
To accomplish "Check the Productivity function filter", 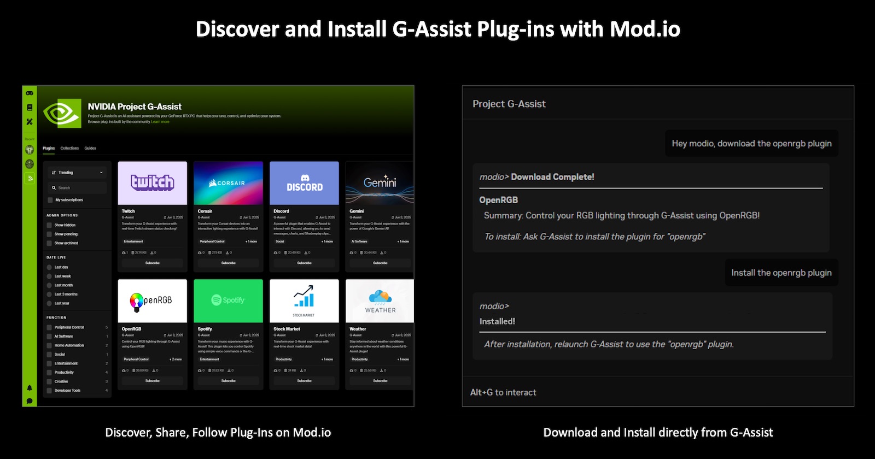I will (49, 372).
